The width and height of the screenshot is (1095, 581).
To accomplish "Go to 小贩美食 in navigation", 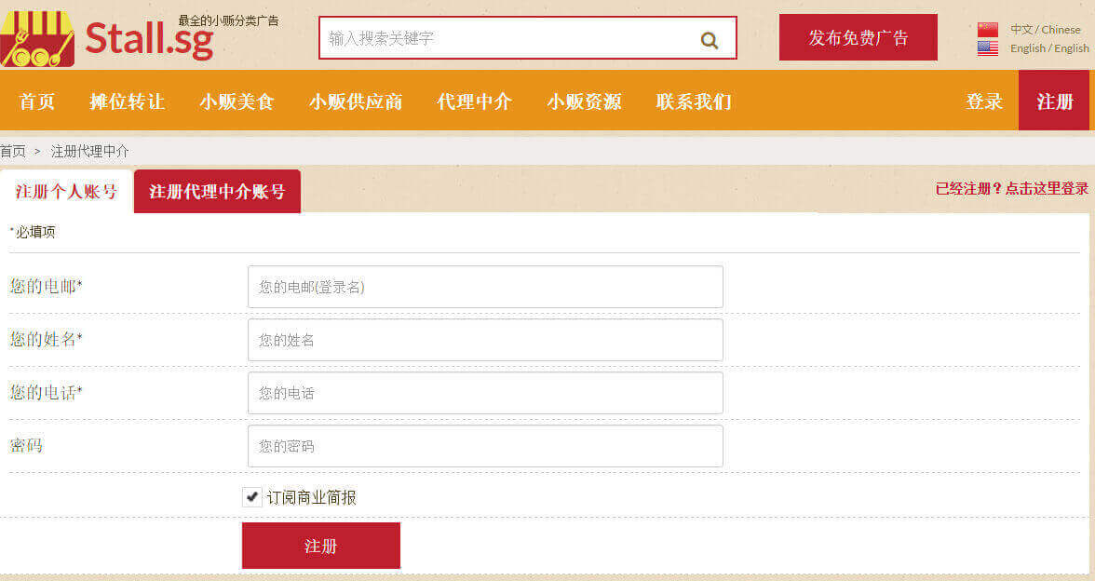I will (237, 101).
